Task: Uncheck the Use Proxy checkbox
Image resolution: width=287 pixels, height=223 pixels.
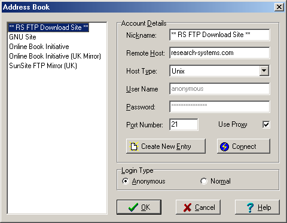Action: coord(266,124)
